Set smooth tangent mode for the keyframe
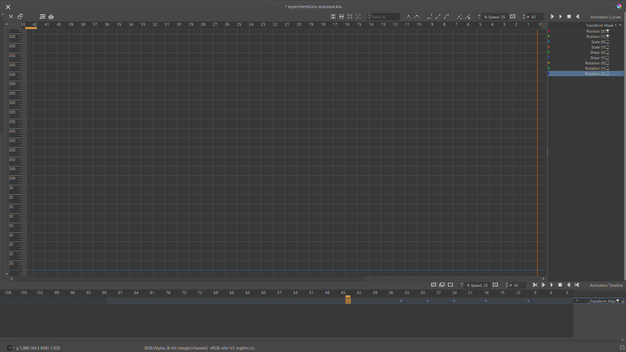 (x=417, y=17)
